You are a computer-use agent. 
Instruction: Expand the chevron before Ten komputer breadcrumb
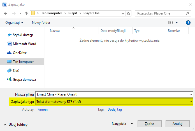coord(38,13)
